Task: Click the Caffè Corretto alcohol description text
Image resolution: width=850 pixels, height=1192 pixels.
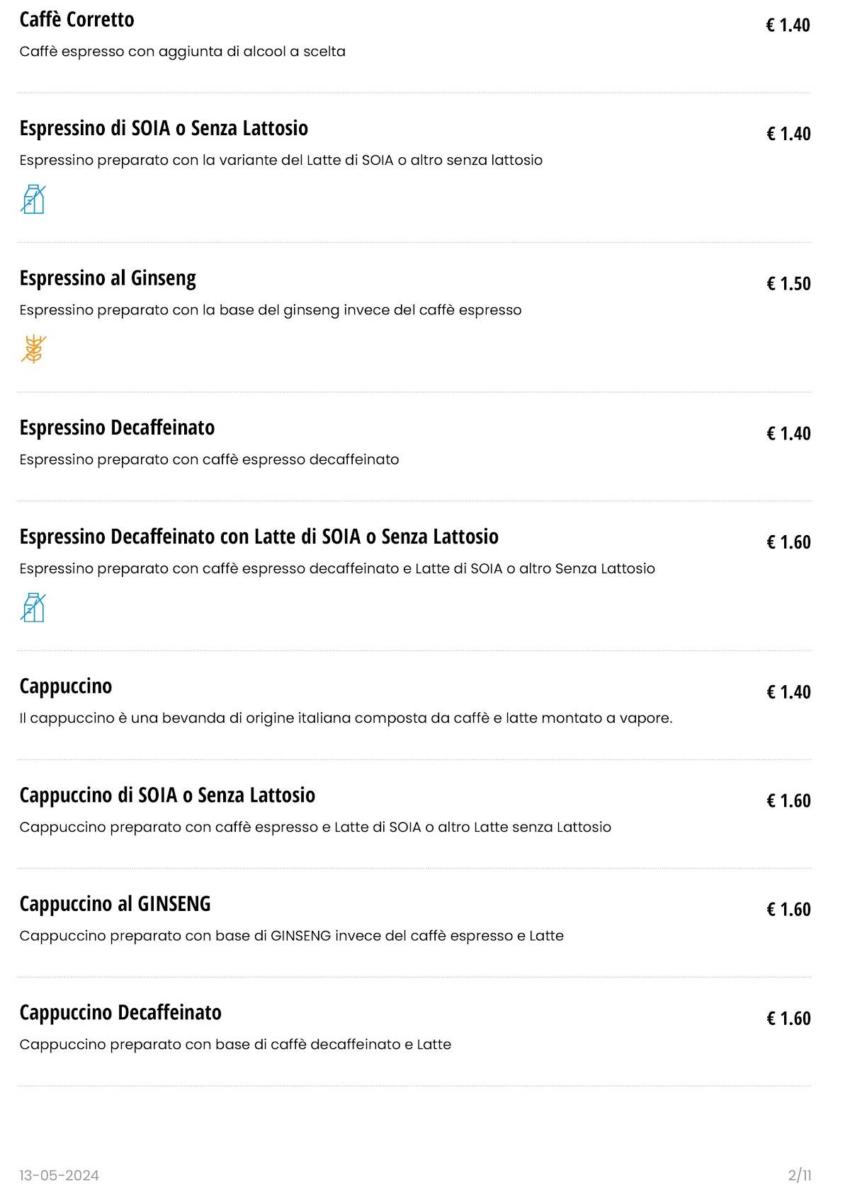Action: pos(182,52)
